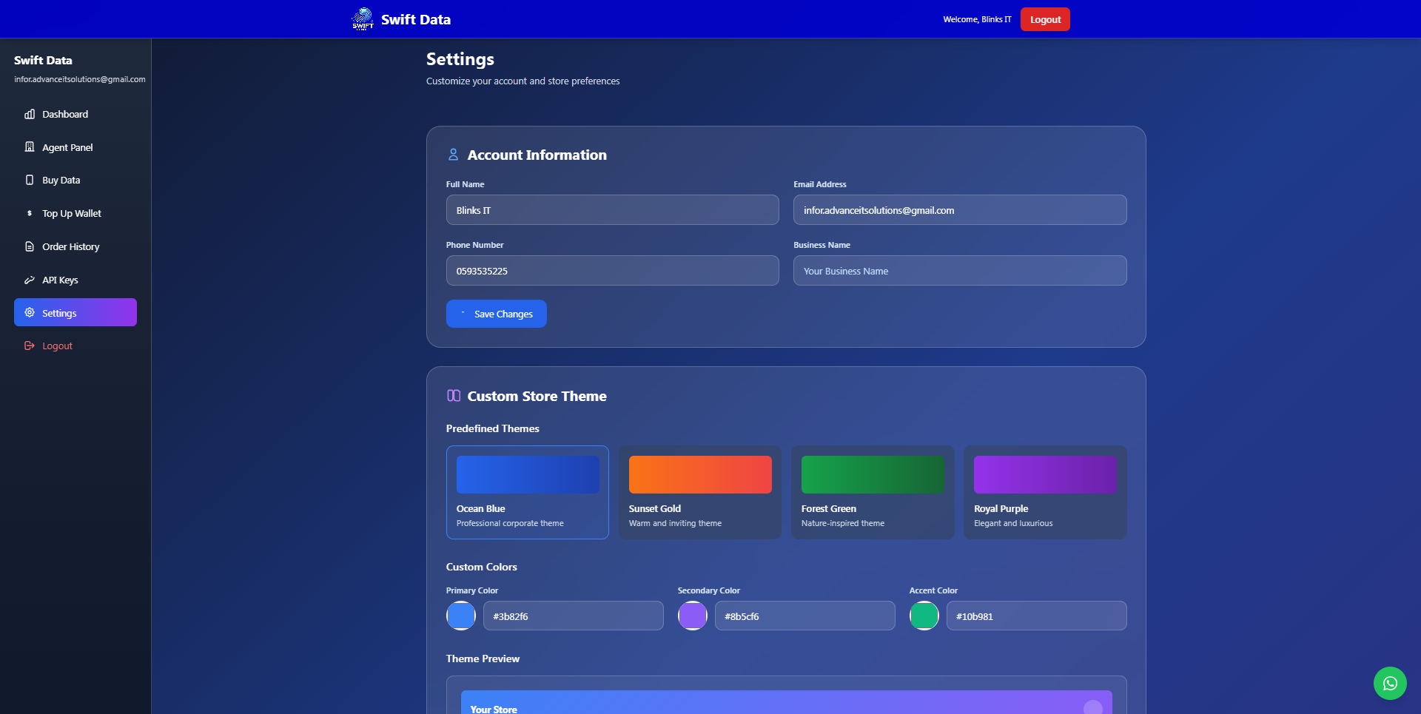1421x714 pixels.
Task: Click the Dashboard chart icon in sidebar
Action: (x=30, y=114)
